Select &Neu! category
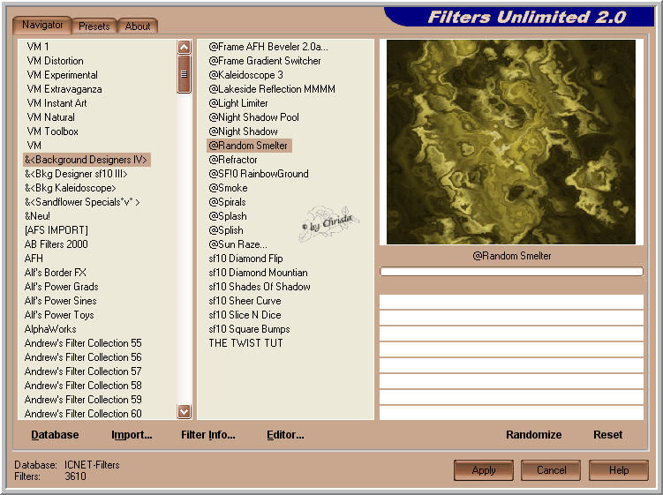 coord(37,216)
